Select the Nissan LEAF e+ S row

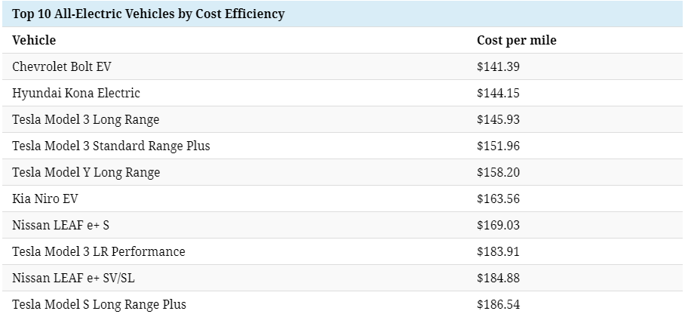pos(61,225)
